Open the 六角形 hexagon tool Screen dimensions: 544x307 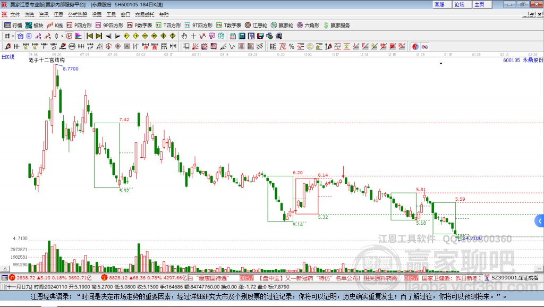[308, 25]
